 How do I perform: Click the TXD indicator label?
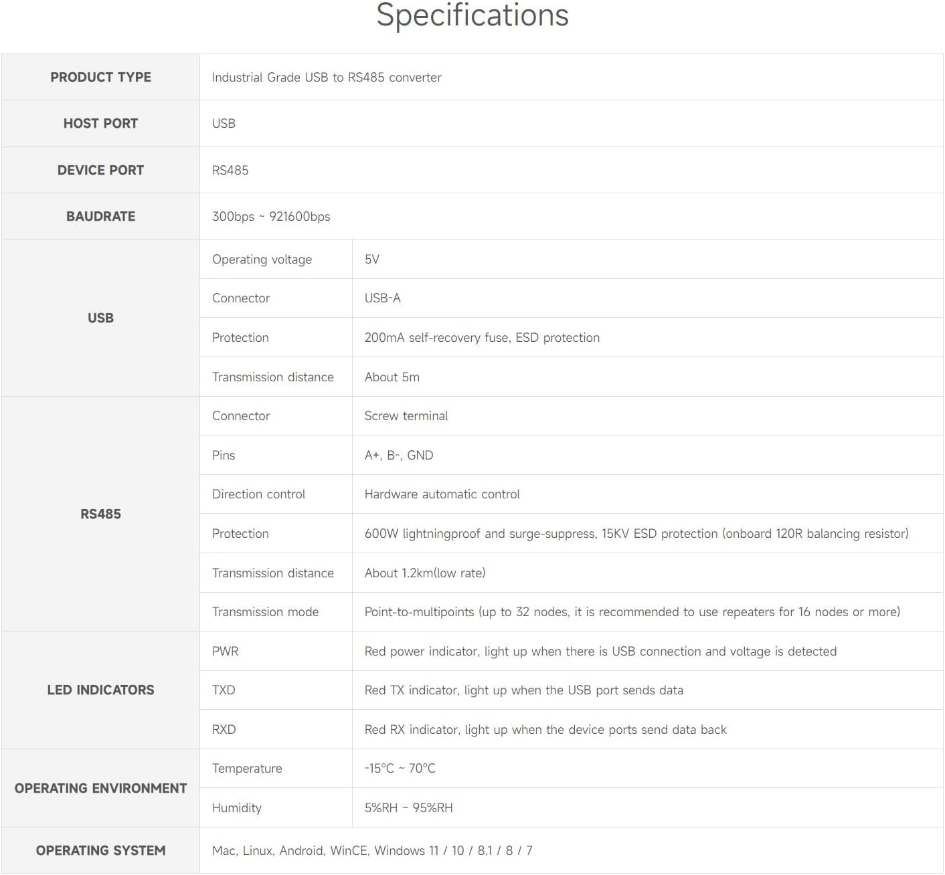224,690
